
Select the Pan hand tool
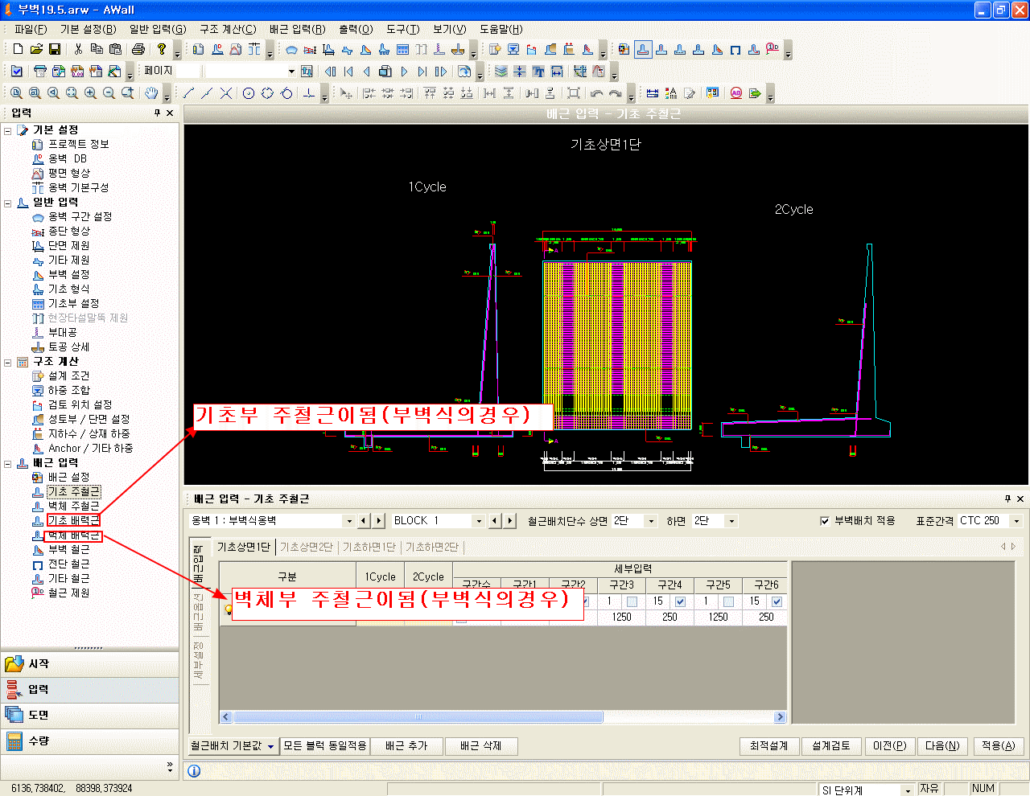[151, 93]
